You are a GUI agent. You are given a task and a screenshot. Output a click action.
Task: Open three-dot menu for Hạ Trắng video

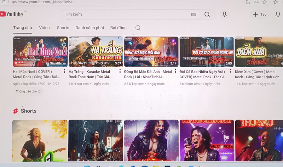pos(120,71)
